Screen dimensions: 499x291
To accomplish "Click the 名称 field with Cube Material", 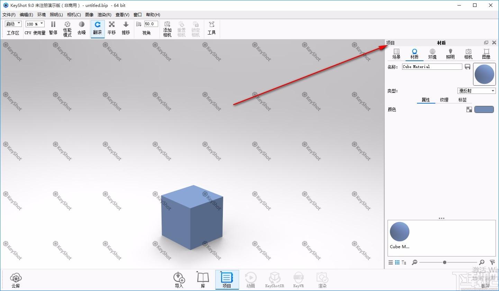I will click(x=432, y=67).
